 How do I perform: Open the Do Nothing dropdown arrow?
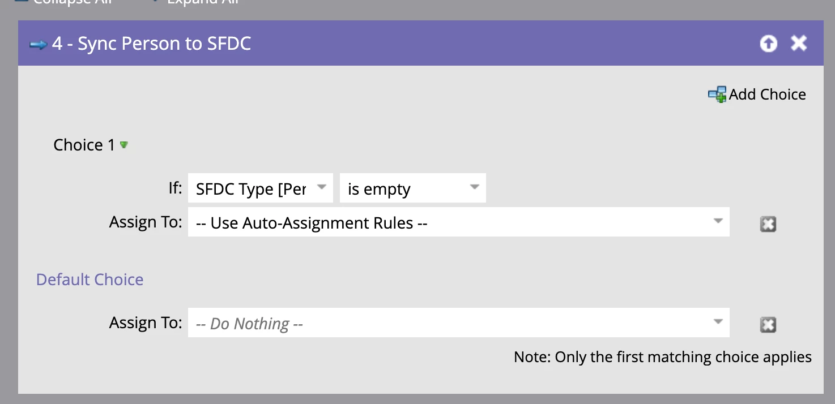point(718,323)
